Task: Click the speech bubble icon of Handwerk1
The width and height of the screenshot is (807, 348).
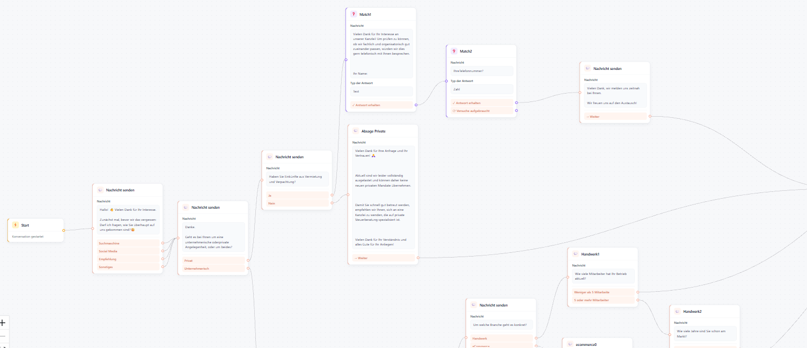Action: click(x=575, y=254)
